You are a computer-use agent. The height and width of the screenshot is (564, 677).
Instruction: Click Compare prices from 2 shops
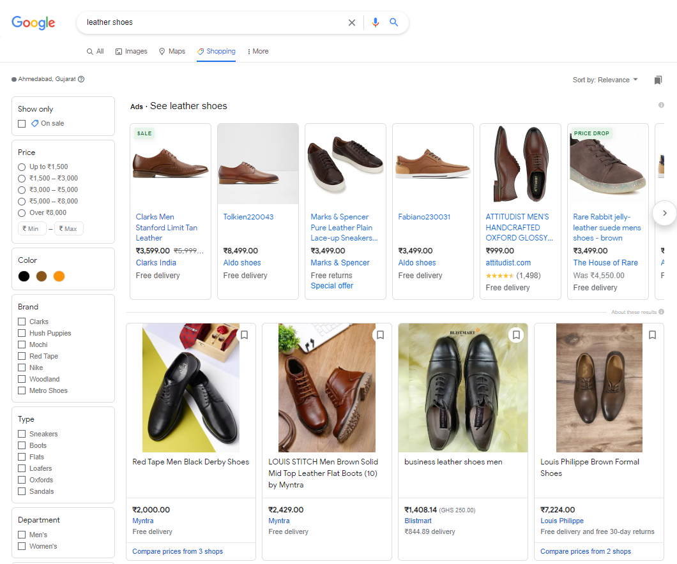[586, 551]
